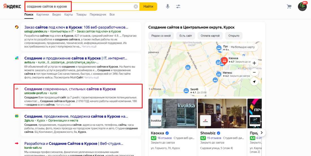Switch to Картинки tab
The height and width of the screenshot is (156, 311).
43,15
